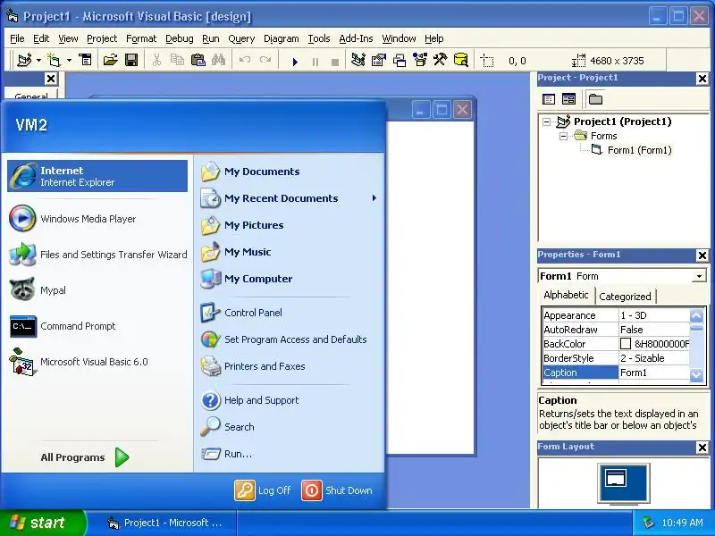Viewport: 715px width, 536px height.
Task: Click the Redo arrow icon
Action: tap(265, 60)
